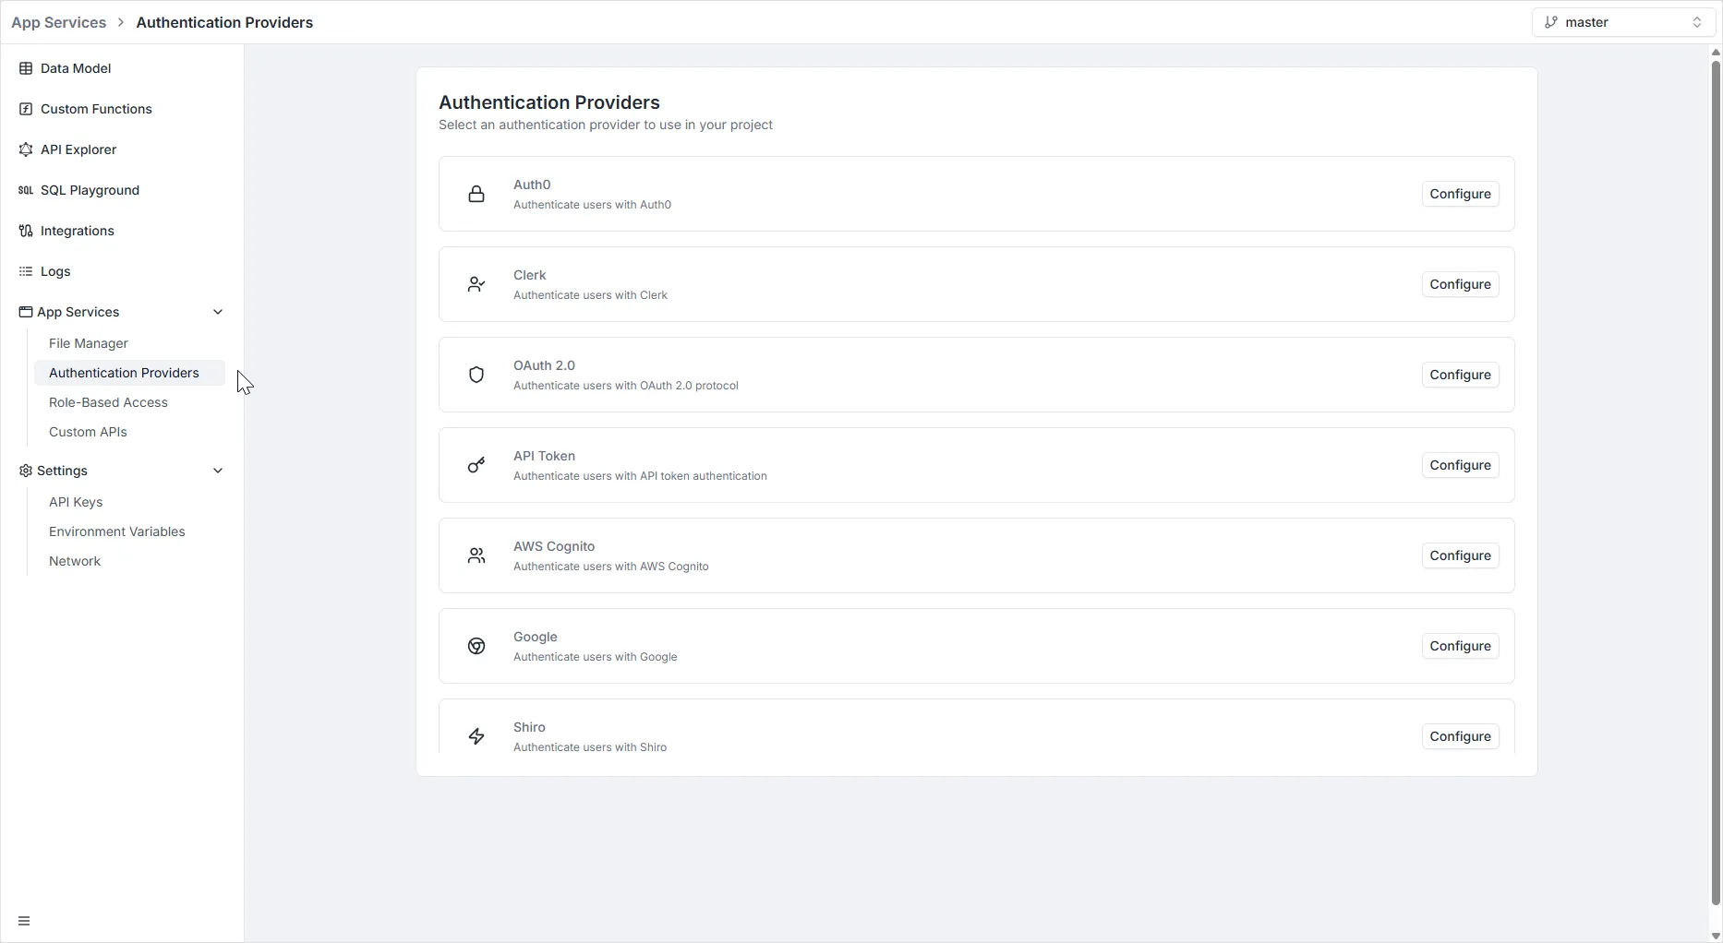Select Environment Variables under Settings
Viewport: 1723px width, 943px height.
pos(116,531)
